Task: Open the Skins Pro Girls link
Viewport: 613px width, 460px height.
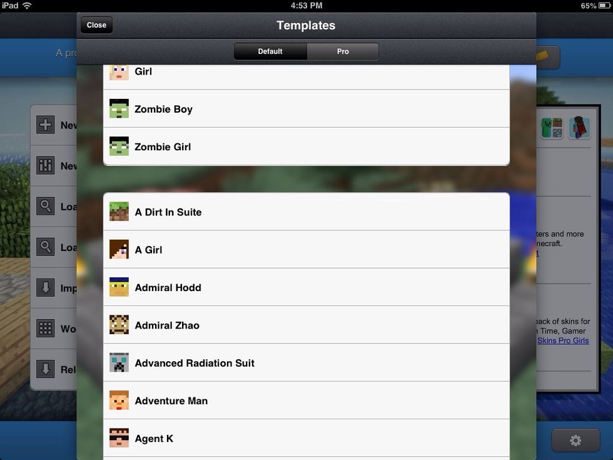Action: click(562, 340)
